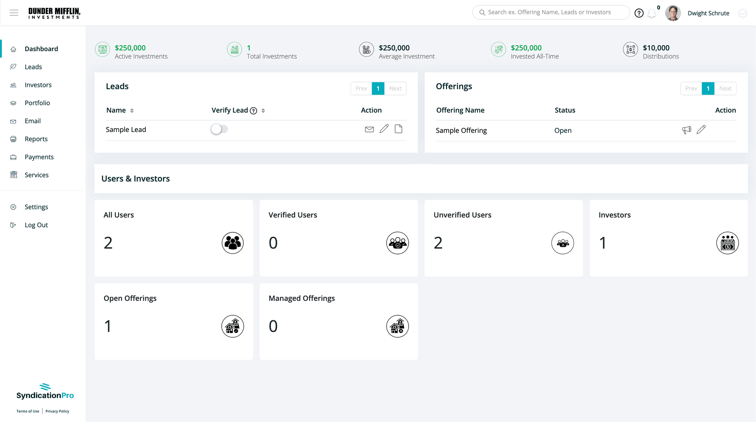The width and height of the screenshot is (756, 422).
Task: Click the envelope icon for Sample Lead
Action: [x=369, y=130]
